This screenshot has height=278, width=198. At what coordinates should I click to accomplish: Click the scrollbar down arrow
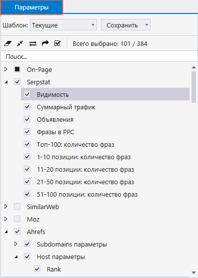pyautogui.click(x=194, y=273)
